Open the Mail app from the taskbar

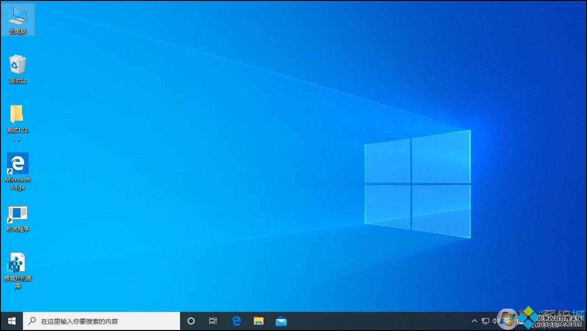click(x=281, y=321)
